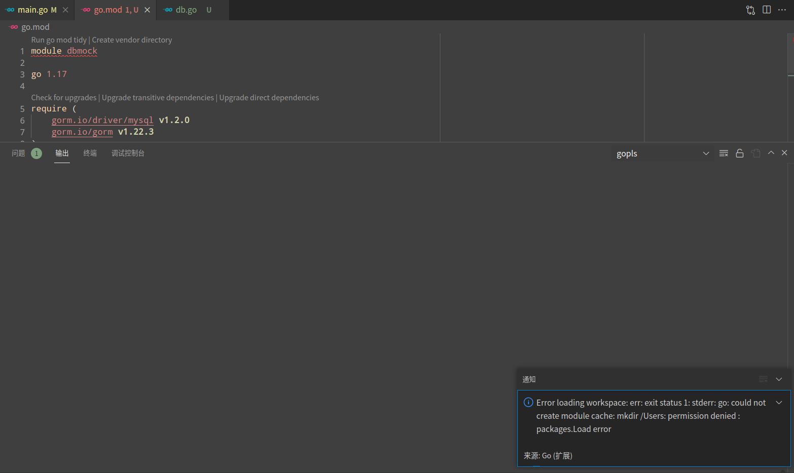
Task: Click the dbmock module name
Action: (82, 51)
